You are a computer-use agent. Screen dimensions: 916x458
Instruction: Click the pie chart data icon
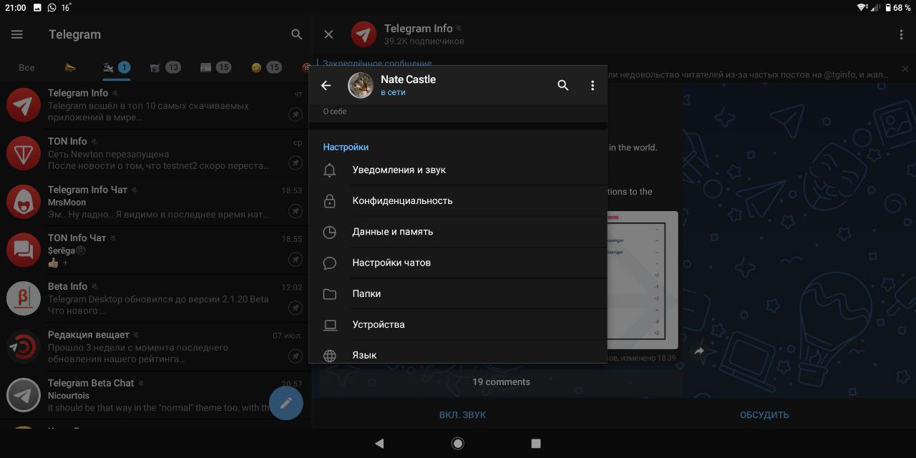click(x=330, y=232)
